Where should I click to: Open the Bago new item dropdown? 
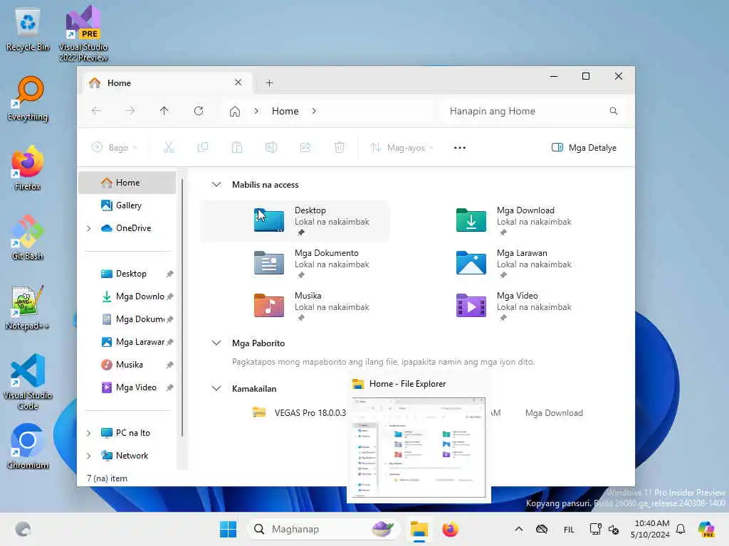pyautogui.click(x=115, y=148)
